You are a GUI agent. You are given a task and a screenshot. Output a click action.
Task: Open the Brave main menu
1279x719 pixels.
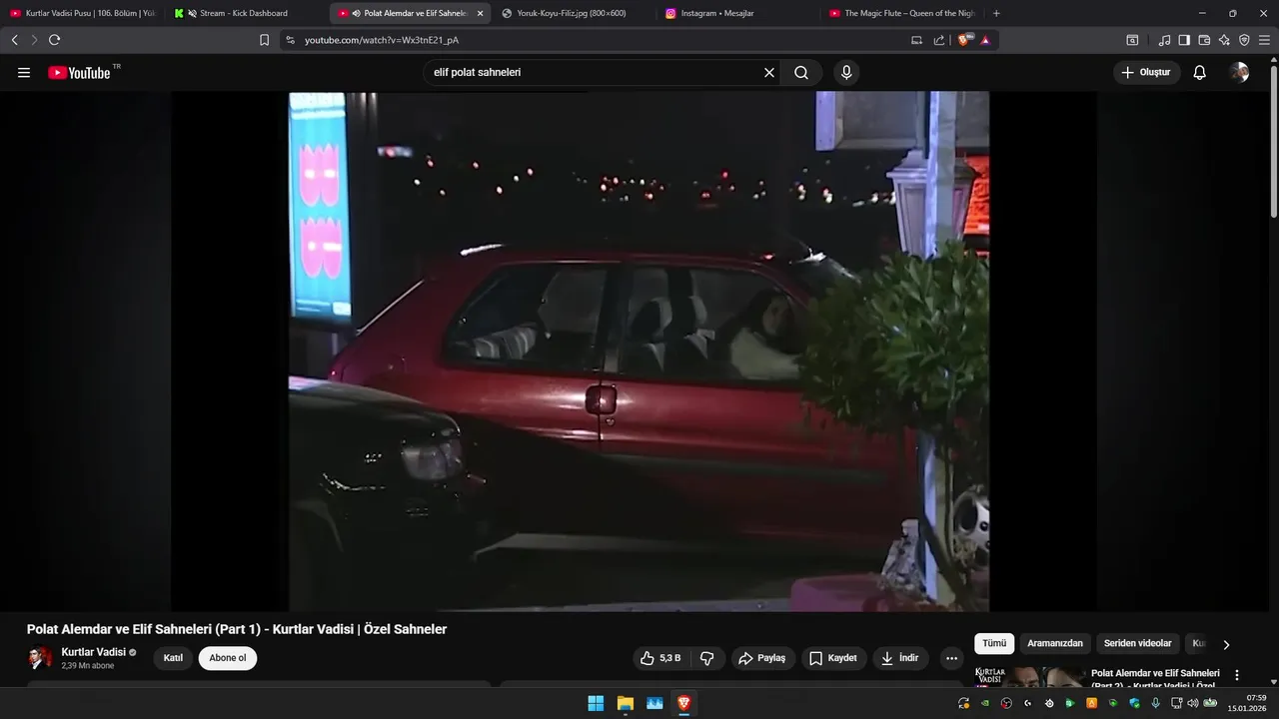pyautogui.click(x=1266, y=40)
